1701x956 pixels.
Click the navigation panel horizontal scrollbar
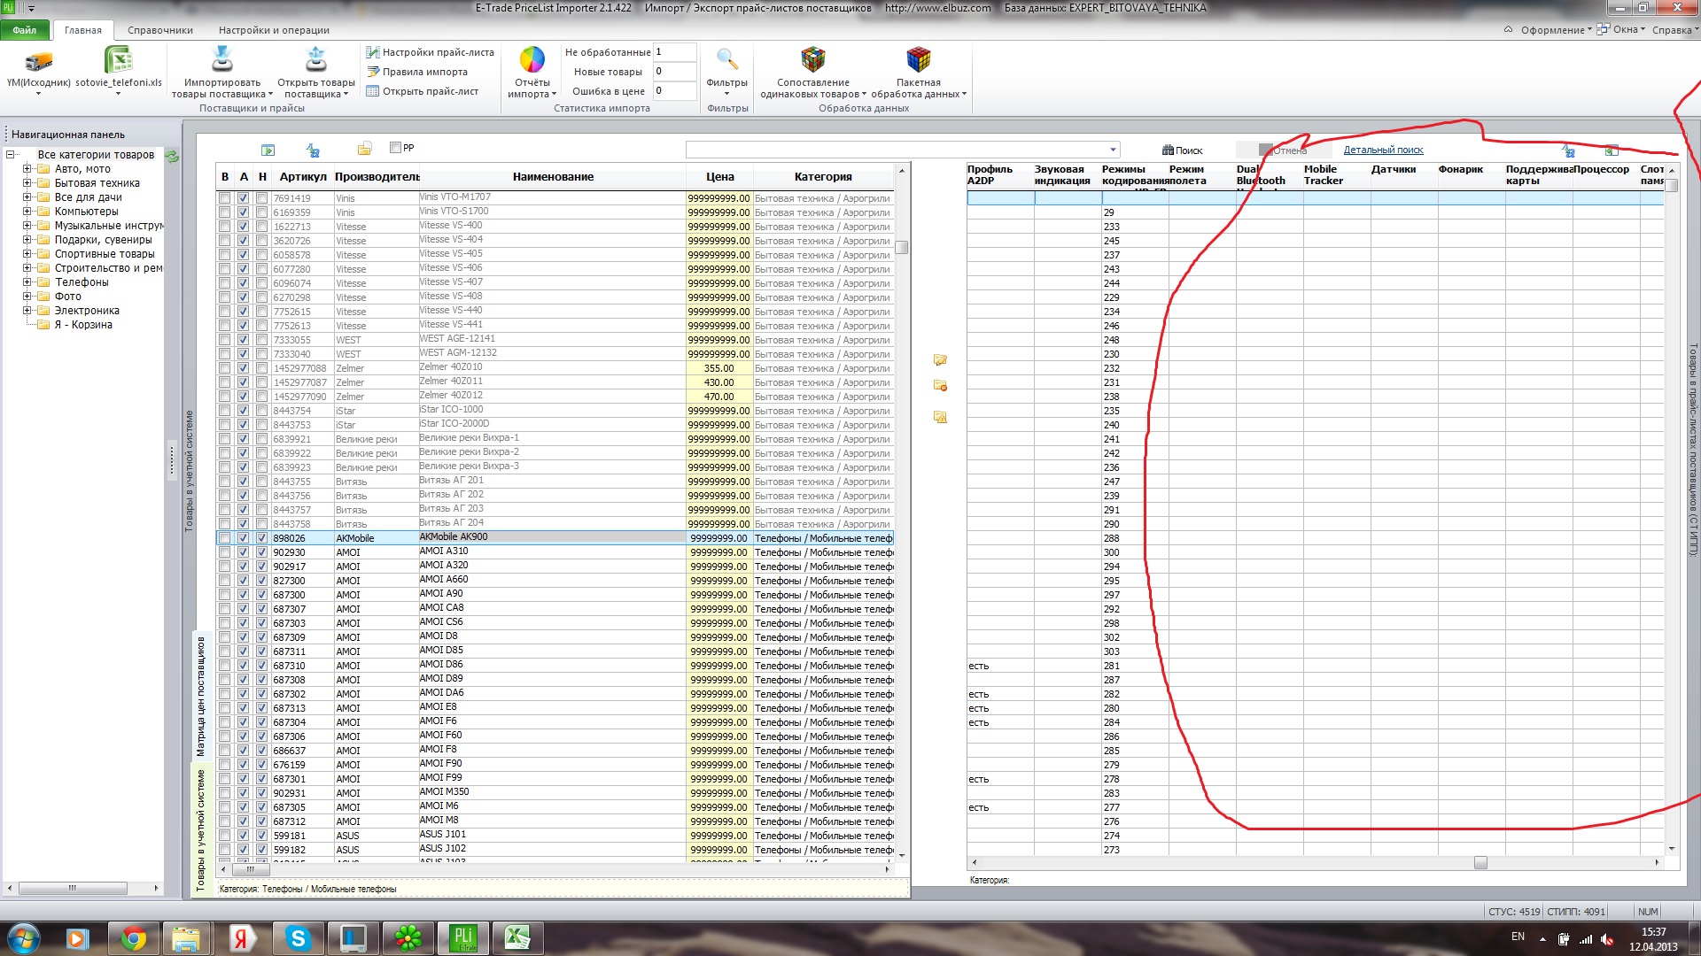click(73, 888)
